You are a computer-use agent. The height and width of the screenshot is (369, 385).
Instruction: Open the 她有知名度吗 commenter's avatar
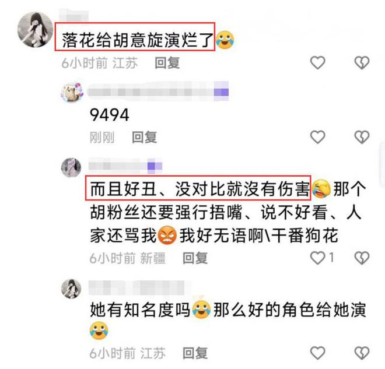[71, 289]
